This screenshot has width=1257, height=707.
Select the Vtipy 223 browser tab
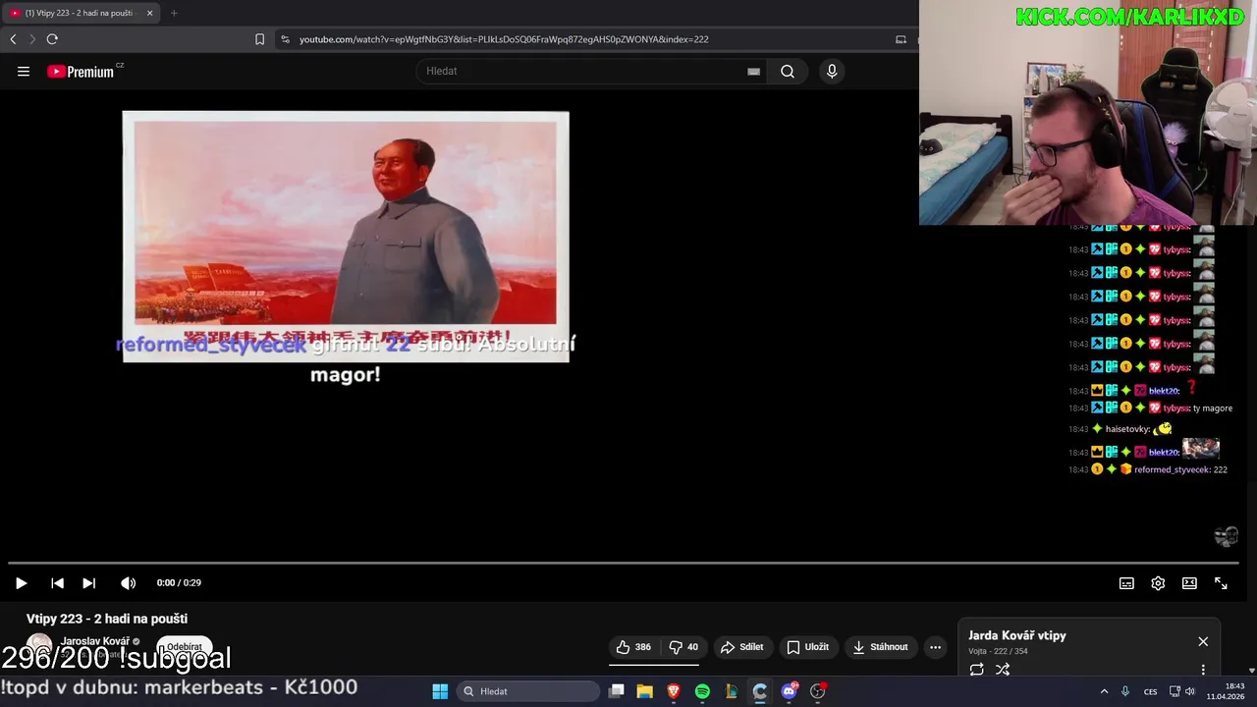coord(79,13)
